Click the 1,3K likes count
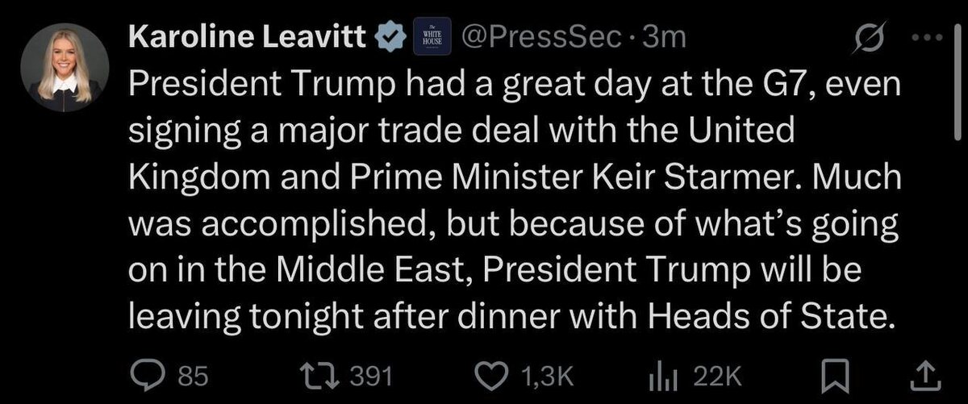 548,375
